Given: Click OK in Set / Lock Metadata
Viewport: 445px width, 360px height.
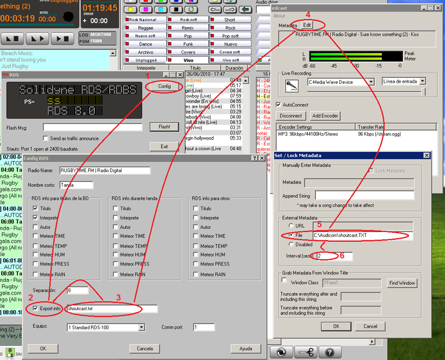Looking at the screenshot, I should point(336,326).
